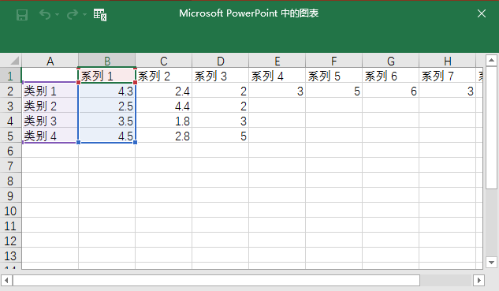Screen dimensions: 499x291
Task: Click the cell with value 4.3
Action: click(107, 91)
